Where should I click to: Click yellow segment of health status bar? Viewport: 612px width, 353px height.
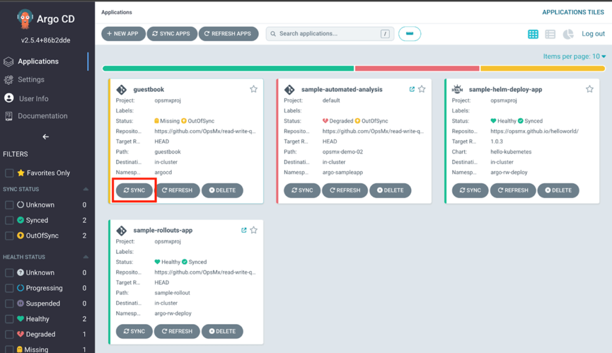click(543, 68)
